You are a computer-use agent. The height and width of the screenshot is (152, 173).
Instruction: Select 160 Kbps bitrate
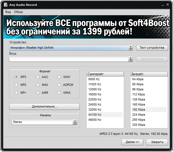149,104
